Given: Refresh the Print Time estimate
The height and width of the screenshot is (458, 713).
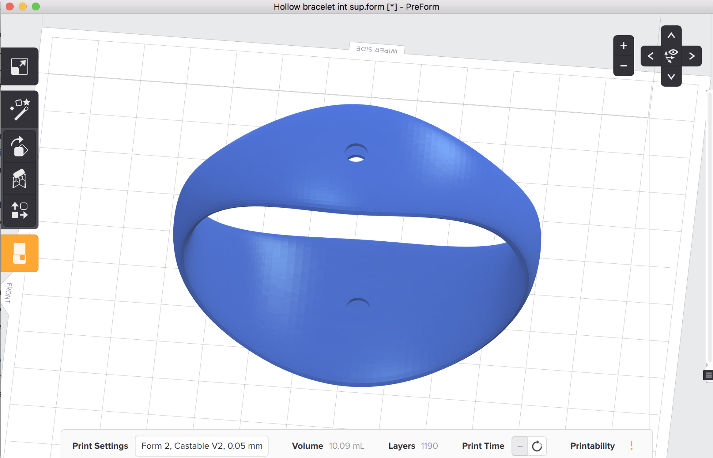Looking at the screenshot, I should click(537, 446).
